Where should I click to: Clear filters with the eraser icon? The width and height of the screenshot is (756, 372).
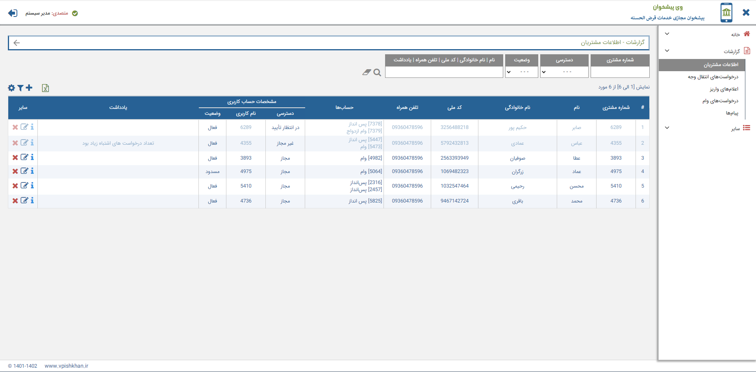click(x=367, y=72)
